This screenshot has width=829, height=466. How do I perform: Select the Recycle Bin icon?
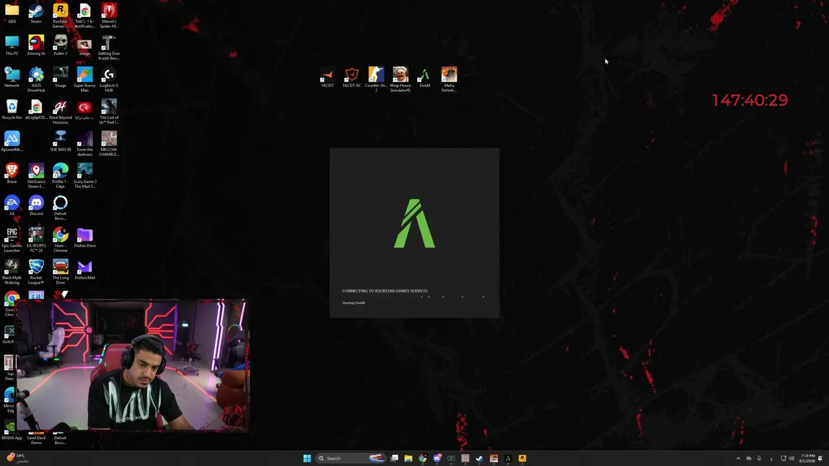click(12, 110)
